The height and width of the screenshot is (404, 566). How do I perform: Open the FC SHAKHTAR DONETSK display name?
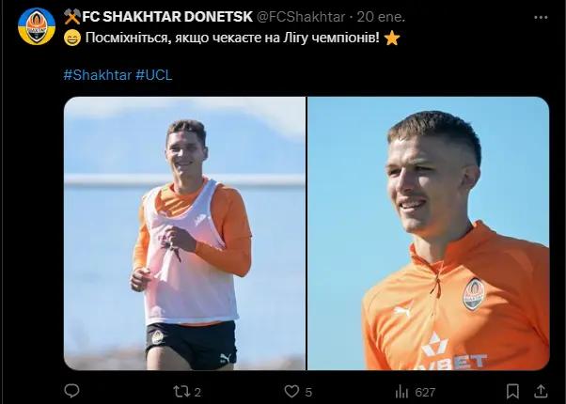167,17
